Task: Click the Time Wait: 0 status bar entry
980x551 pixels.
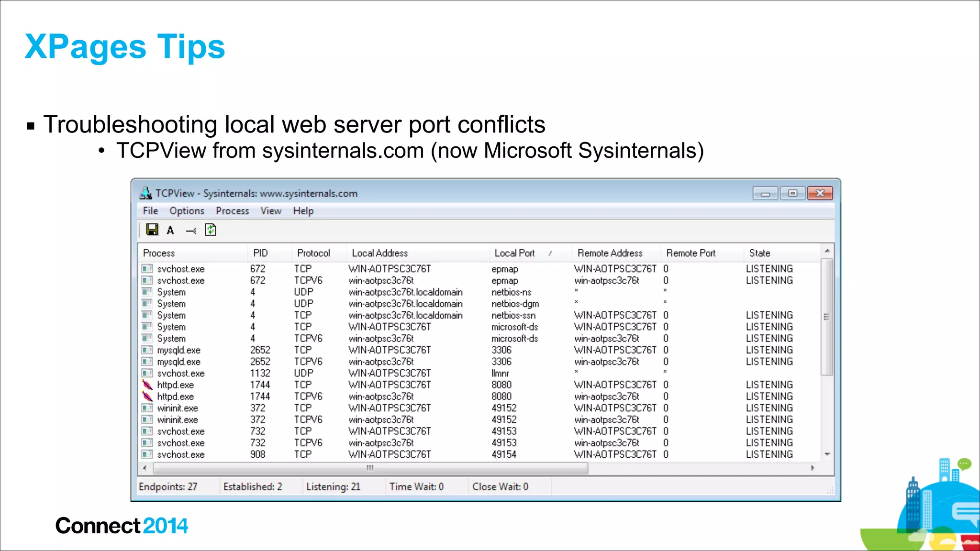Action: point(416,486)
